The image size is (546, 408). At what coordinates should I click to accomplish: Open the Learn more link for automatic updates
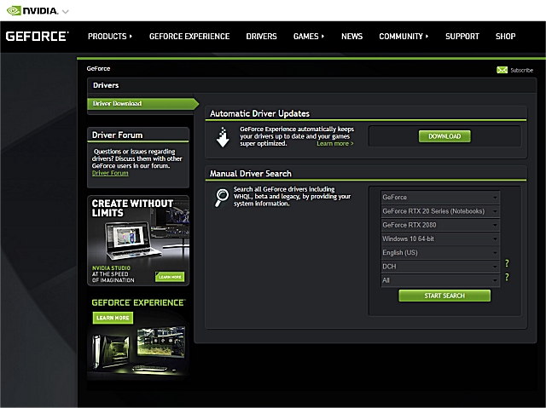335,144
